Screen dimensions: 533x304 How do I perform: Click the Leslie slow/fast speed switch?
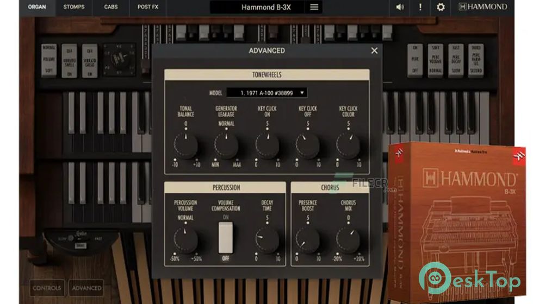point(71,238)
